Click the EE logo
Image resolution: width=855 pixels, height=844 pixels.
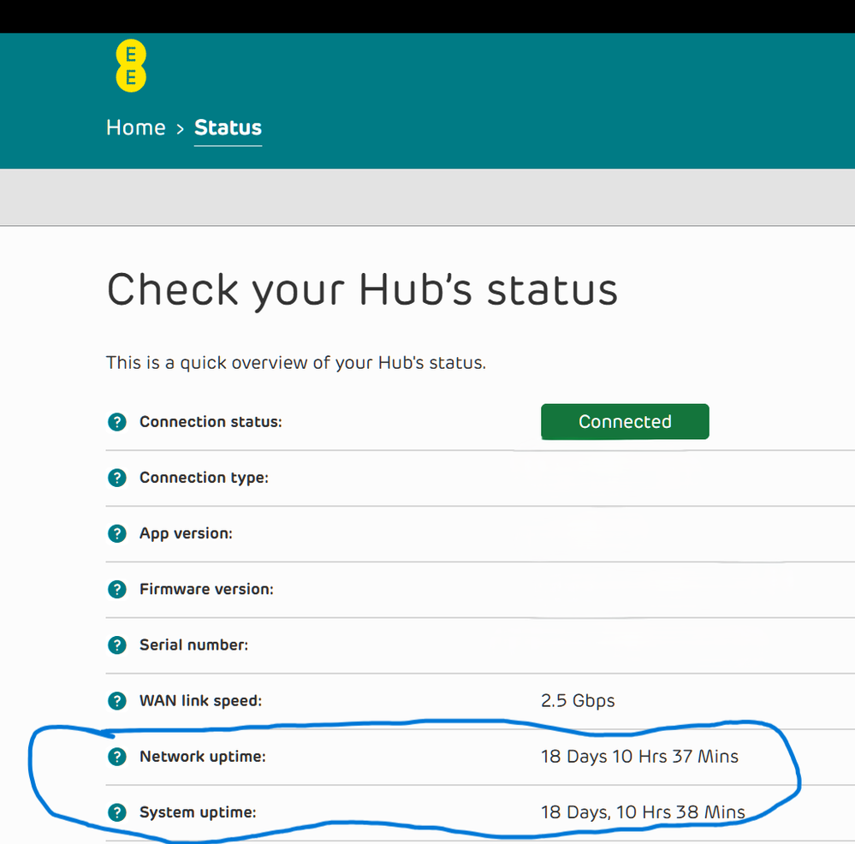click(x=131, y=66)
